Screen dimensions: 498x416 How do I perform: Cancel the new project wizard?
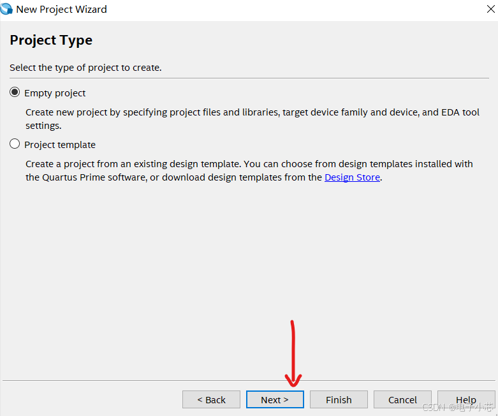(402, 399)
